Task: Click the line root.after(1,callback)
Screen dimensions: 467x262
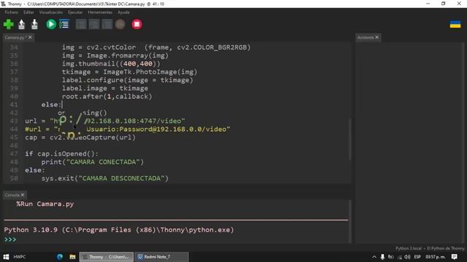Action: [107, 97]
